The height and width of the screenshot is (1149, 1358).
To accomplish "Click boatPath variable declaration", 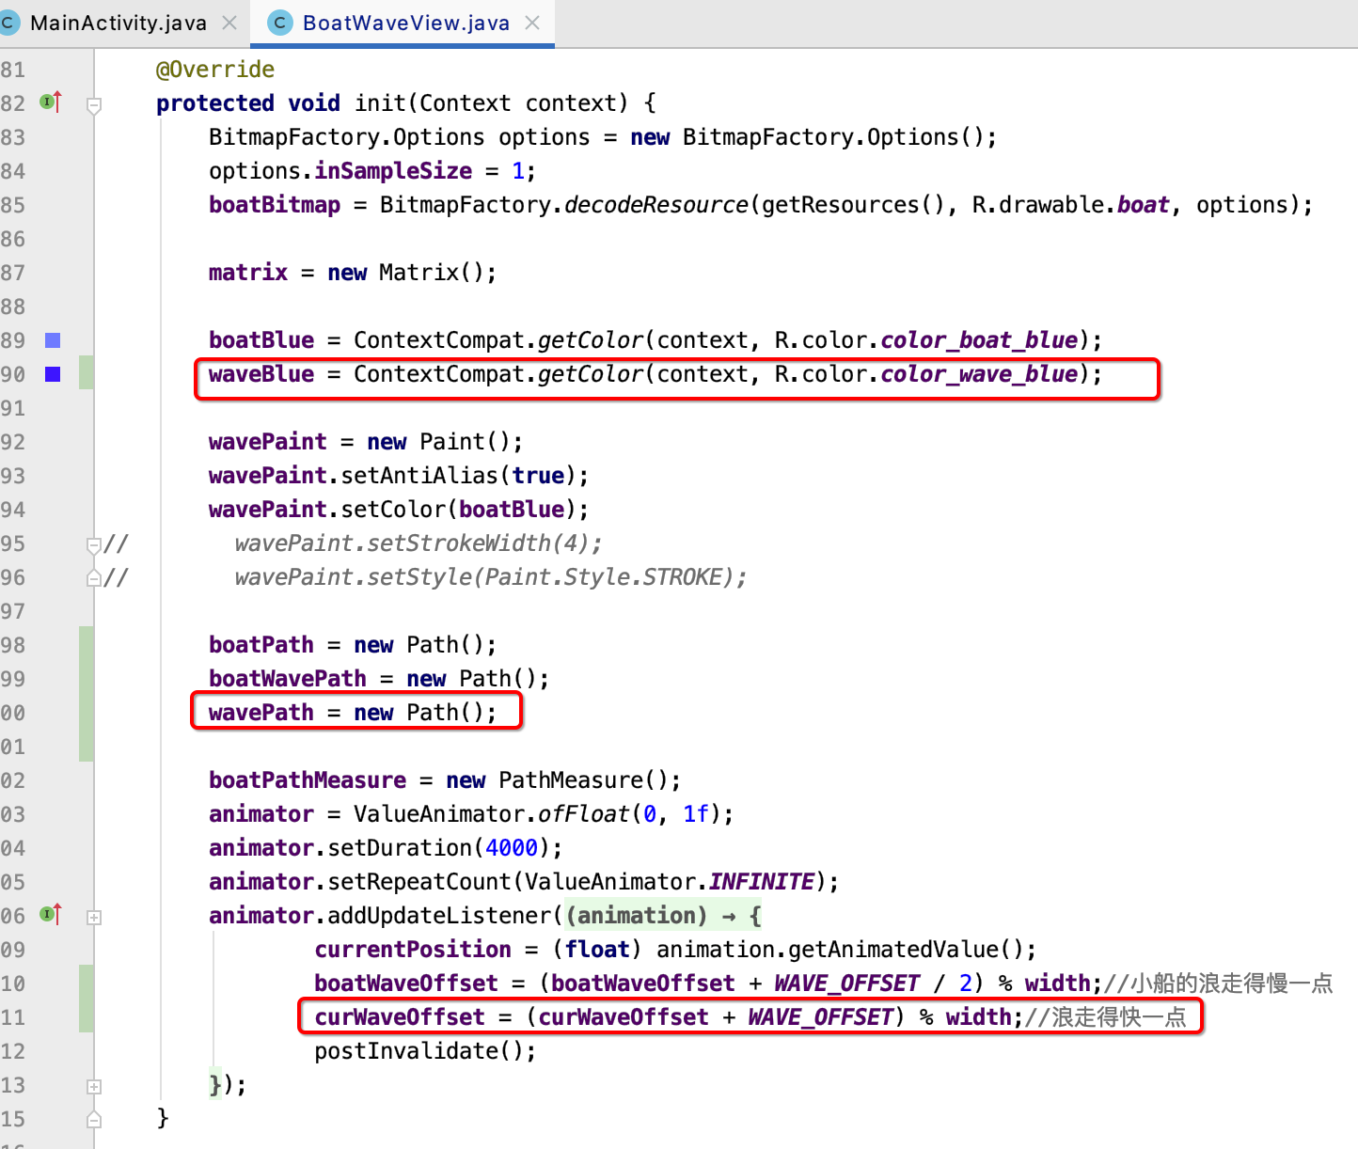I will (x=261, y=645).
